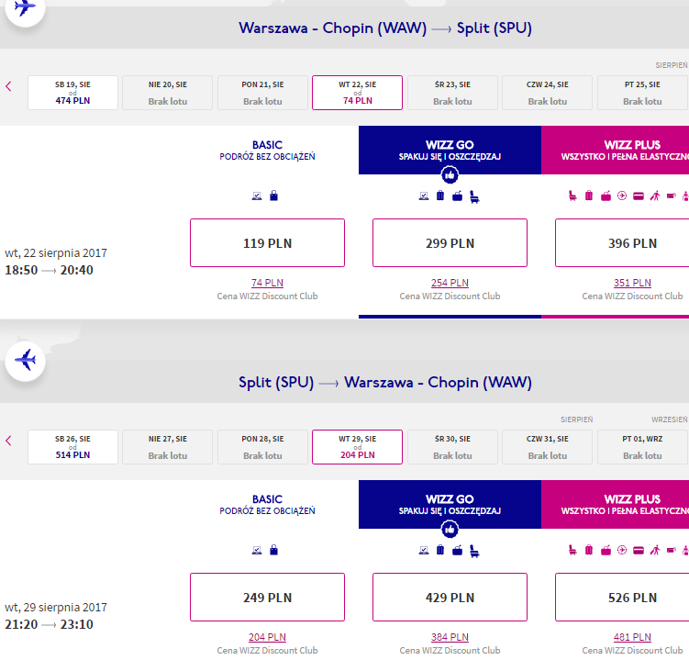Screen dimensions: 689x660
Task: Select return date SB 26, SIE 514 PLN
Action: [x=73, y=447]
